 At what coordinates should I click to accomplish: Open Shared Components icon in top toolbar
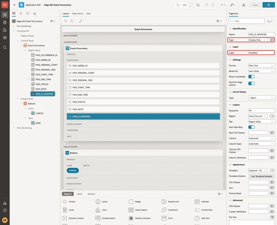click(x=243, y=5)
